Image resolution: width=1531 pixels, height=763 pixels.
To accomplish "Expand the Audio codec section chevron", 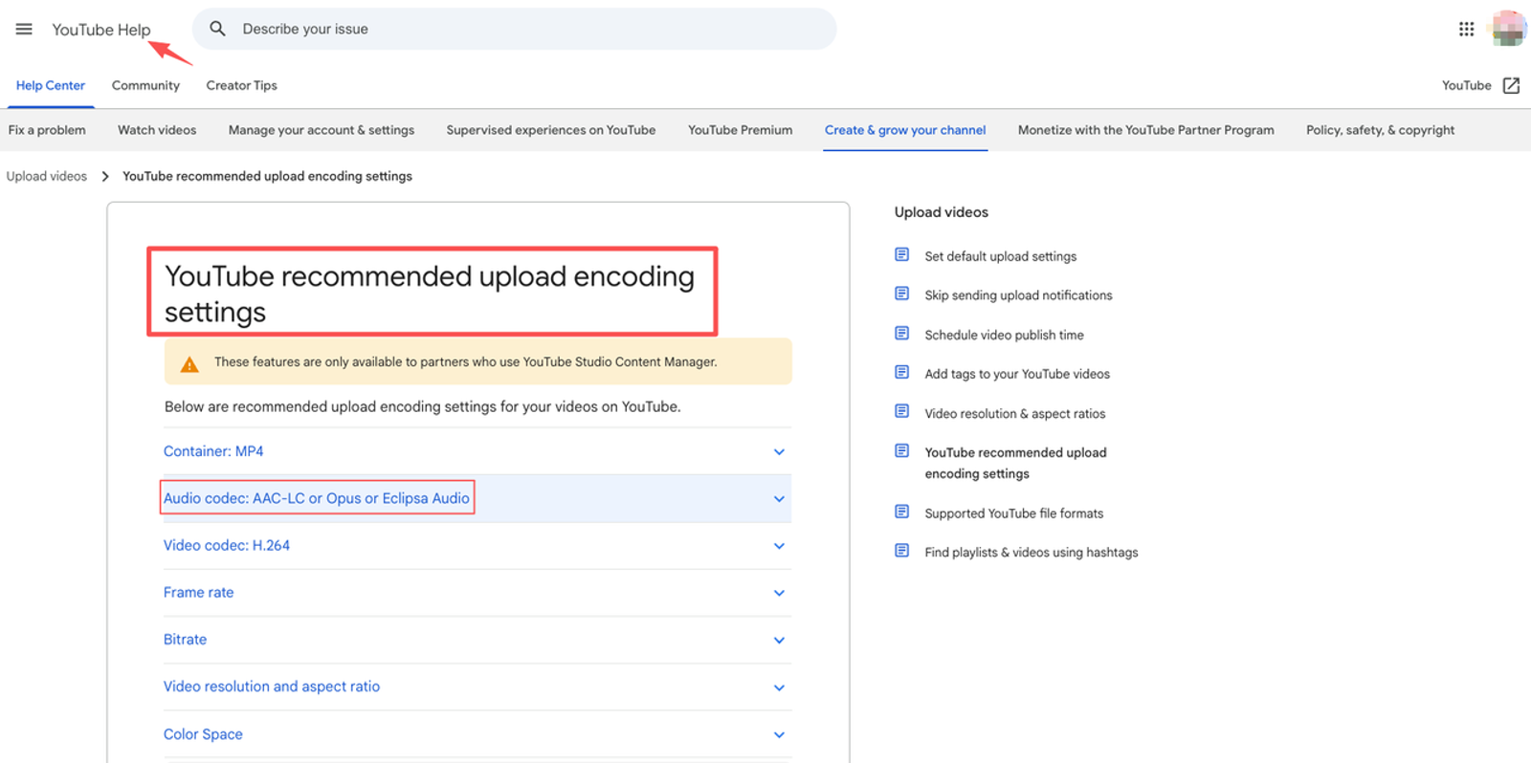I will [779, 499].
